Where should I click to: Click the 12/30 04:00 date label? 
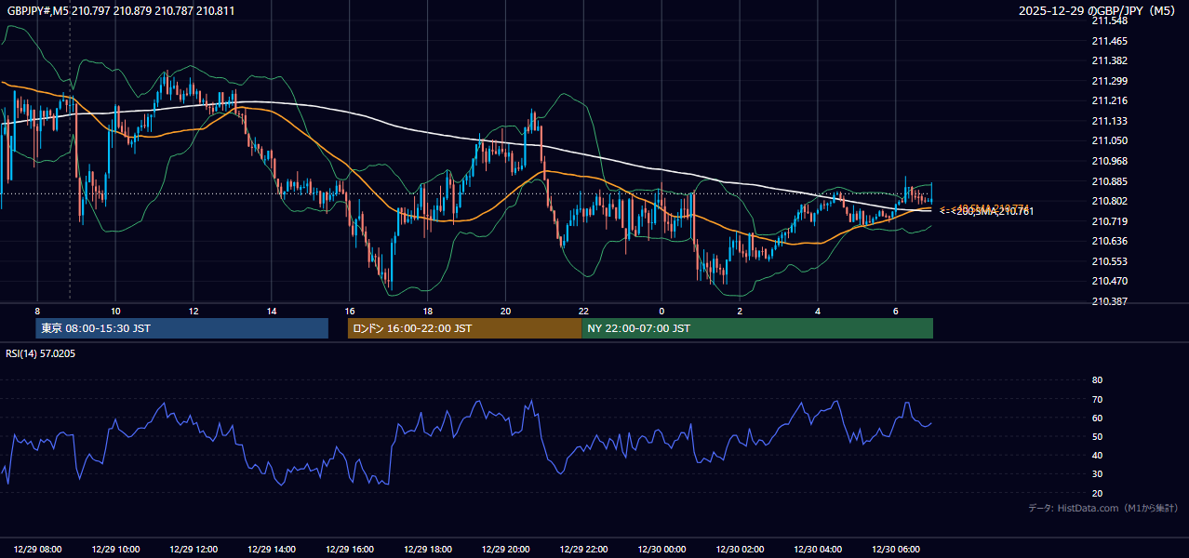pos(819,549)
